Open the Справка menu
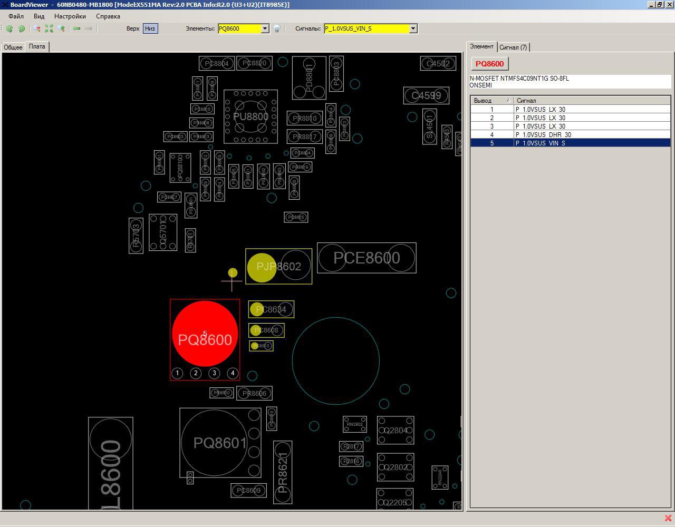This screenshot has height=527, width=675. point(108,16)
